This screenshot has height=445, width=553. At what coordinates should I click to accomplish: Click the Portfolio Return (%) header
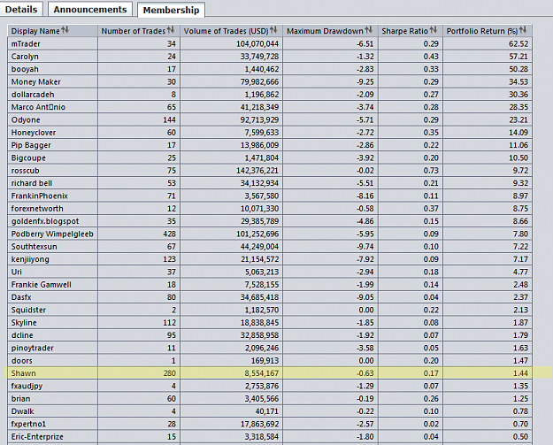(x=488, y=31)
